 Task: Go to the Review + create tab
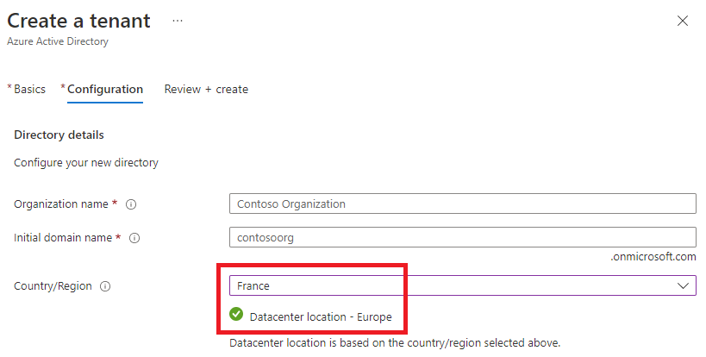(x=206, y=89)
